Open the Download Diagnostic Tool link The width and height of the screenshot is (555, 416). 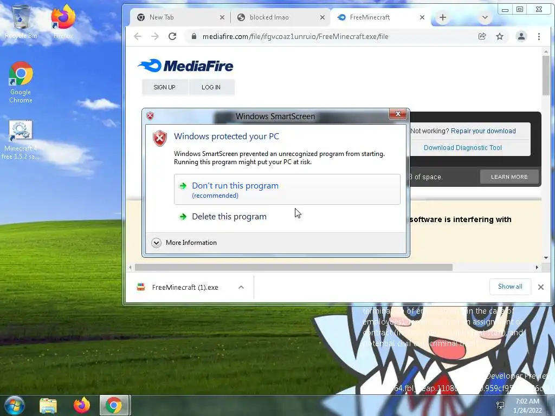pyautogui.click(x=463, y=148)
